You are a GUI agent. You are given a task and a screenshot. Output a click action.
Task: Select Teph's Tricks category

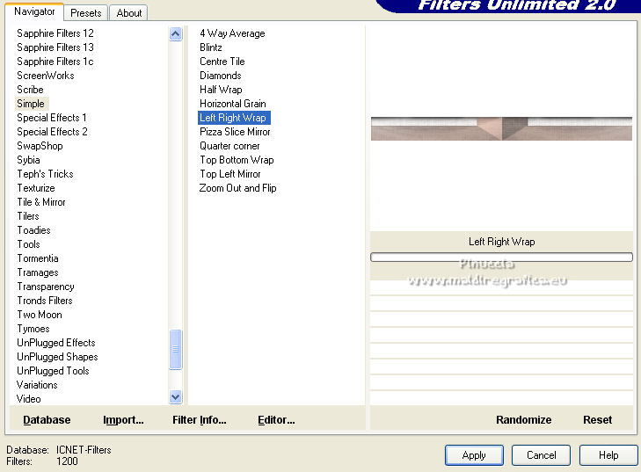tap(45, 174)
